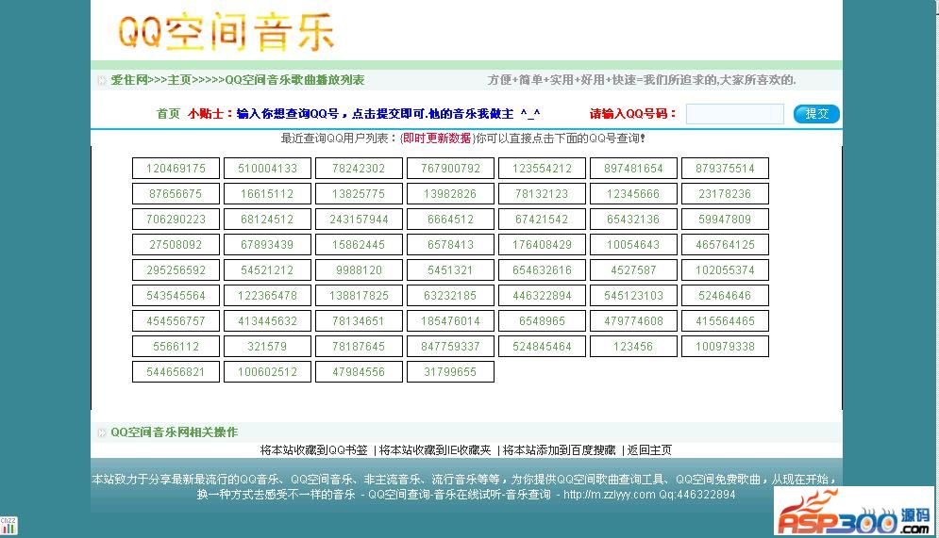The height and width of the screenshot is (538, 939).
Task: View music for QQ 185476014
Action: pyautogui.click(x=451, y=321)
